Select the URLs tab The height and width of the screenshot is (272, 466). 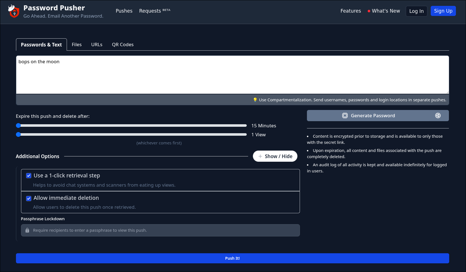pyautogui.click(x=97, y=44)
